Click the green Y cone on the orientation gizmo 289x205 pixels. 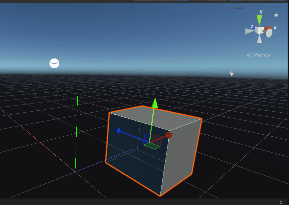click(259, 19)
